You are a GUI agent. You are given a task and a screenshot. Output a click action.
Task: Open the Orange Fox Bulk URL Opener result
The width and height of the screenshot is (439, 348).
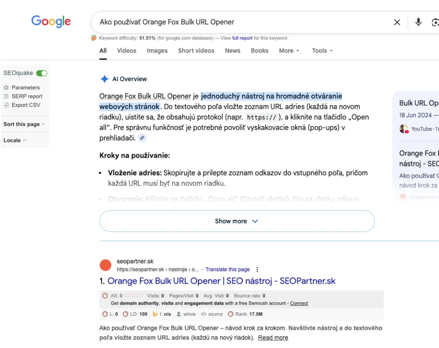click(221, 281)
